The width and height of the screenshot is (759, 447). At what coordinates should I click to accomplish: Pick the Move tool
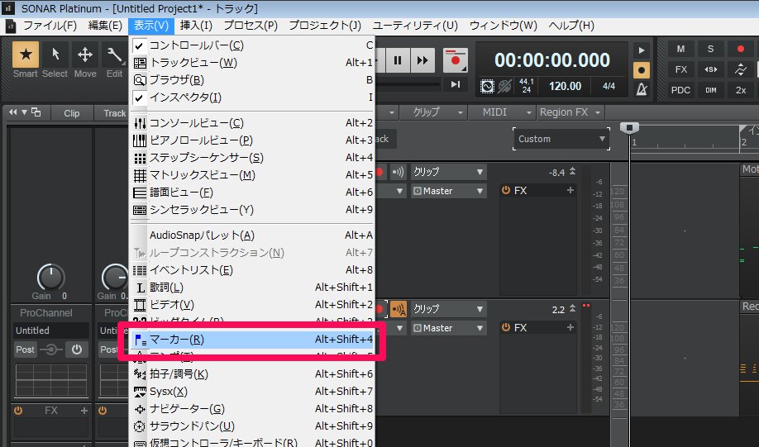(x=85, y=55)
